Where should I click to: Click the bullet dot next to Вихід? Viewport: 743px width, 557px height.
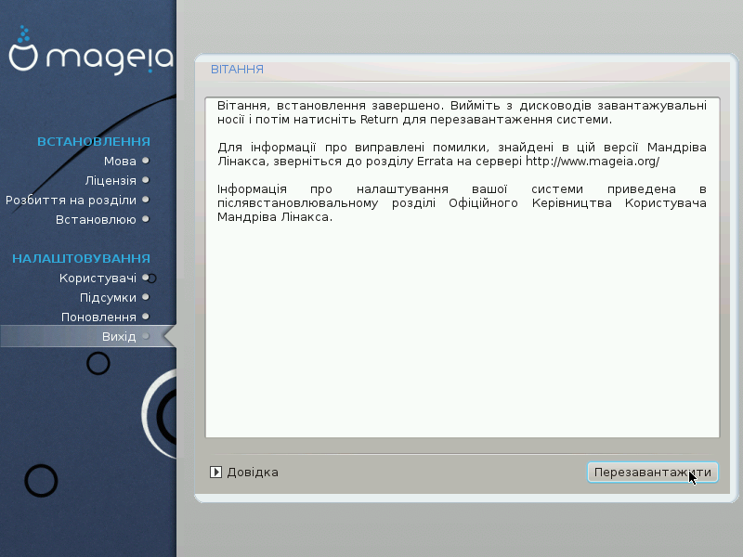(x=146, y=336)
